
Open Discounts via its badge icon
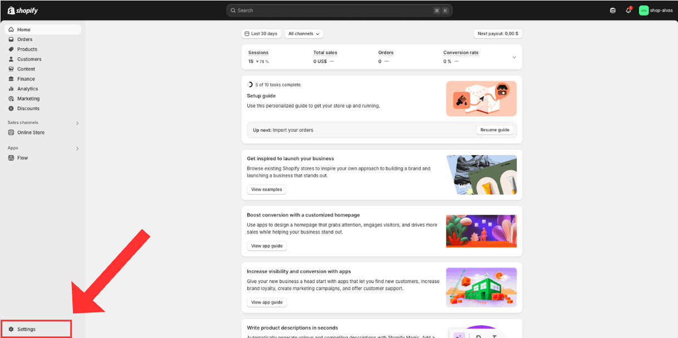[x=11, y=108]
